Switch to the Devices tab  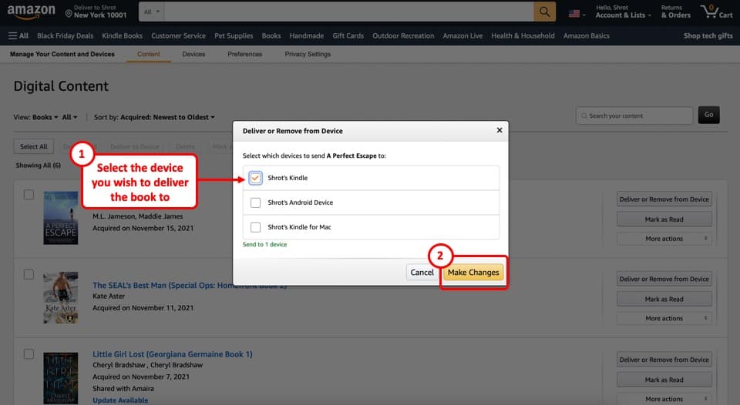(193, 54)
